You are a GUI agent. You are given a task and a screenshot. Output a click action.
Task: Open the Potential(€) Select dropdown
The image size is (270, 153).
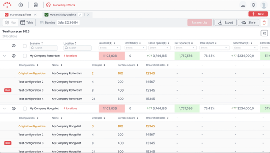pyautogui.click(x=109, y=48)
